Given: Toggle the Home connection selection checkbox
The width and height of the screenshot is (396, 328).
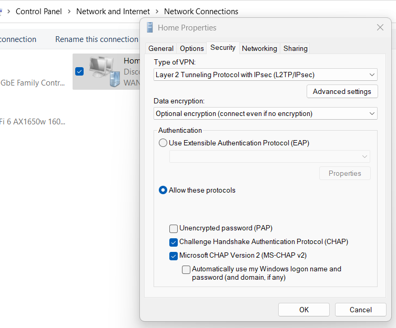Looking at the screenshot, I should [79, 71].
